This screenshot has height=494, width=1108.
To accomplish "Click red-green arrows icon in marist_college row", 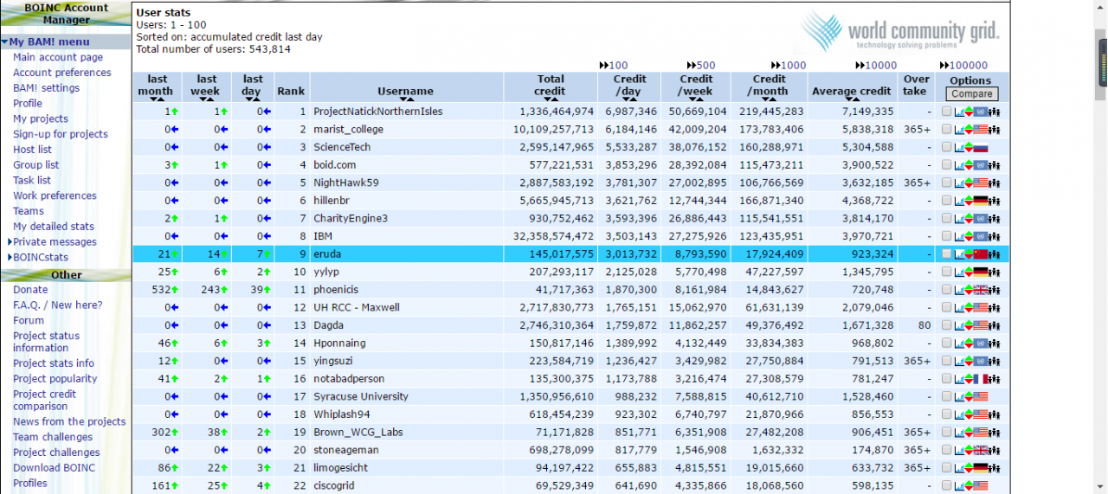I will [x=969, y=129].
